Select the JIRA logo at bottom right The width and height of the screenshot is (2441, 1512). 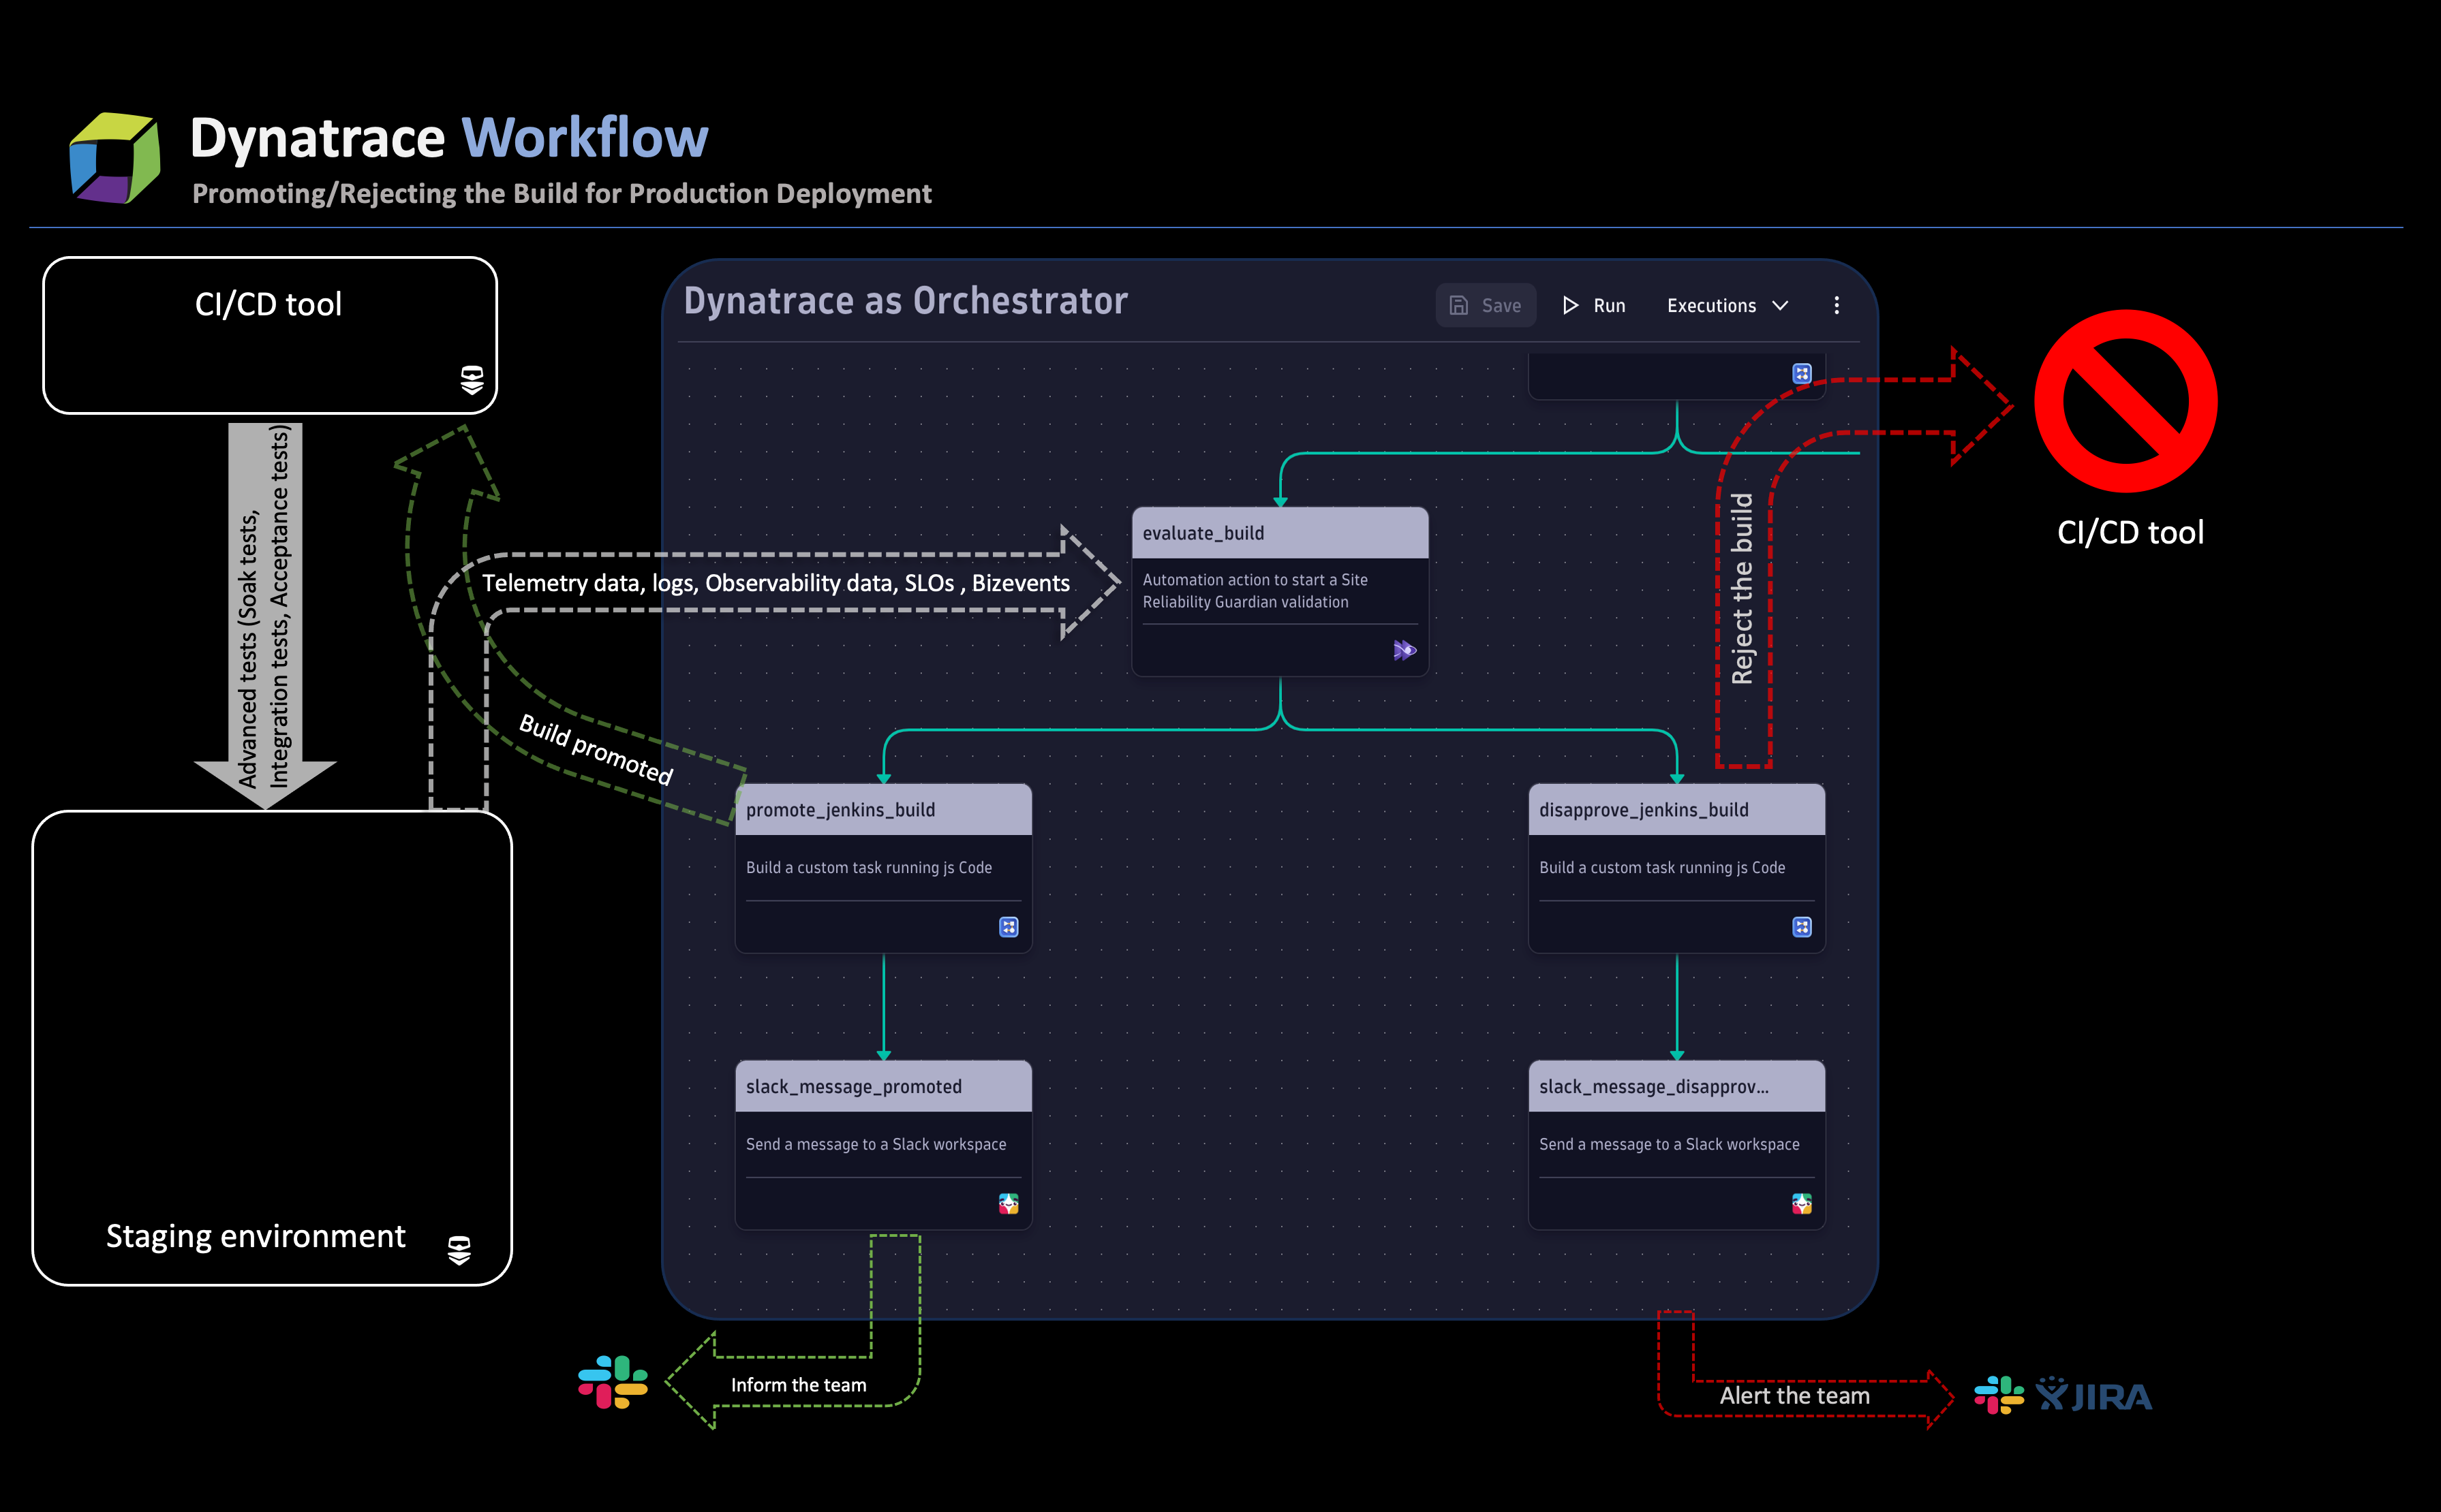[2094, 1394]
